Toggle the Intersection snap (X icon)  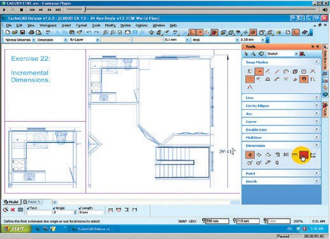pos(313,71)
